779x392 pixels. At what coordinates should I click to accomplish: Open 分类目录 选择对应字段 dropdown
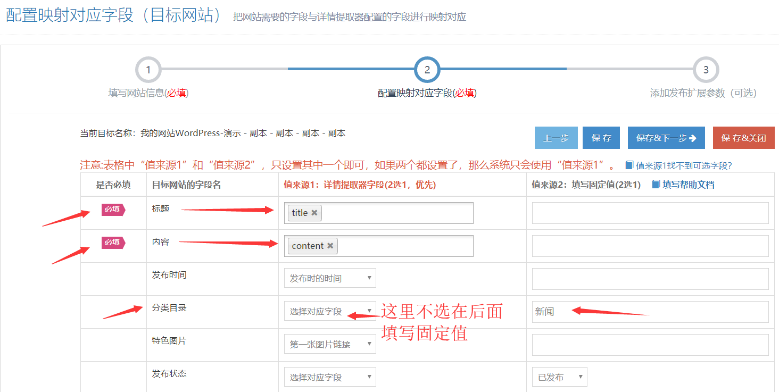pyautogui.click(x=330, y=311)
